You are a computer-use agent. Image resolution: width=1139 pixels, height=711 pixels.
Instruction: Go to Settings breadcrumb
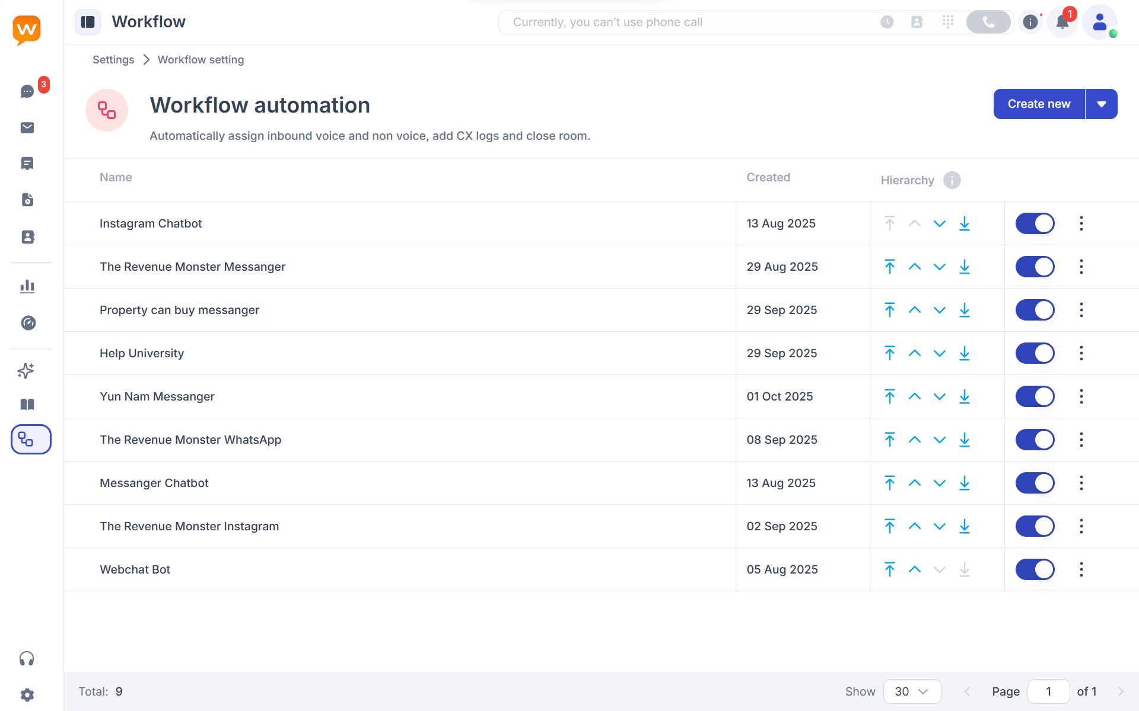(113, 60)
